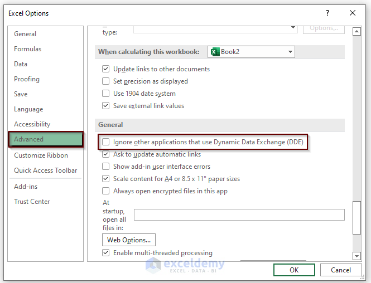Switch to Customize Ribbon settings
The image size is (371, 283).
coord(41,155)
